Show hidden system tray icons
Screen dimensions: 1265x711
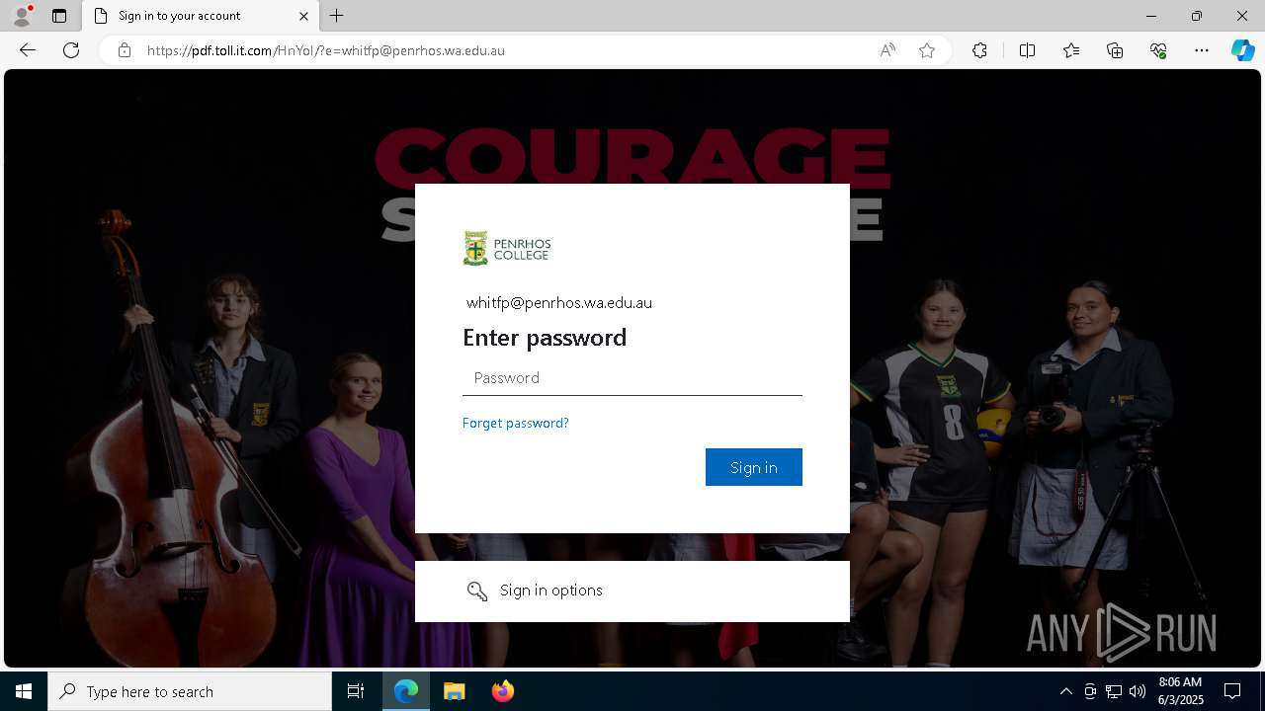(1065, 691)
